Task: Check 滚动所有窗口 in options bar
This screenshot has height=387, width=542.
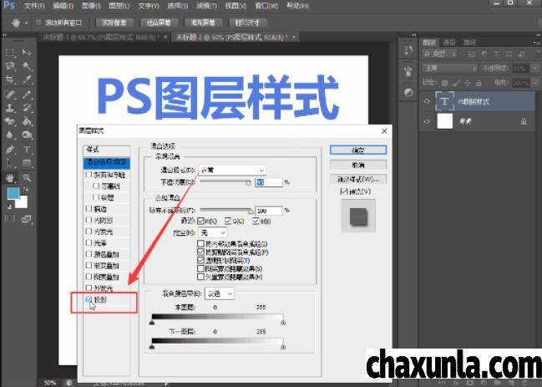Action: (x=38, y=23)
